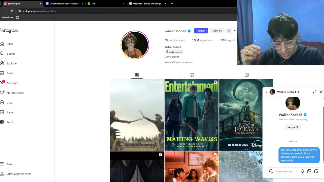Open dark curtain reel post

pyautogui.click(x=137, y=167)
